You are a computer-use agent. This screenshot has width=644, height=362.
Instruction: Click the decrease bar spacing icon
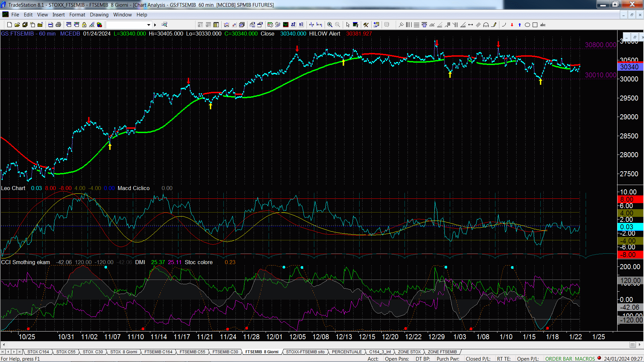[x=312, y=24]
